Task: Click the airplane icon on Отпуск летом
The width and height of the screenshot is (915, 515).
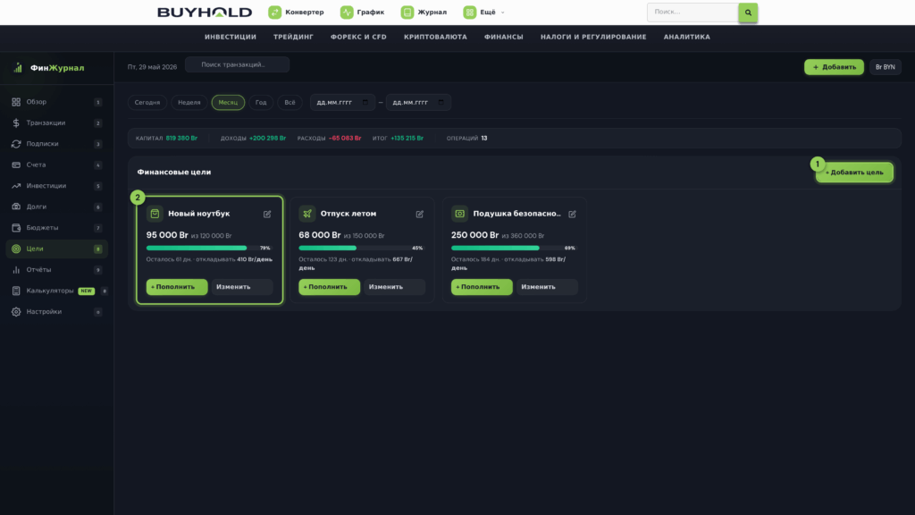Action: [307, 214]
